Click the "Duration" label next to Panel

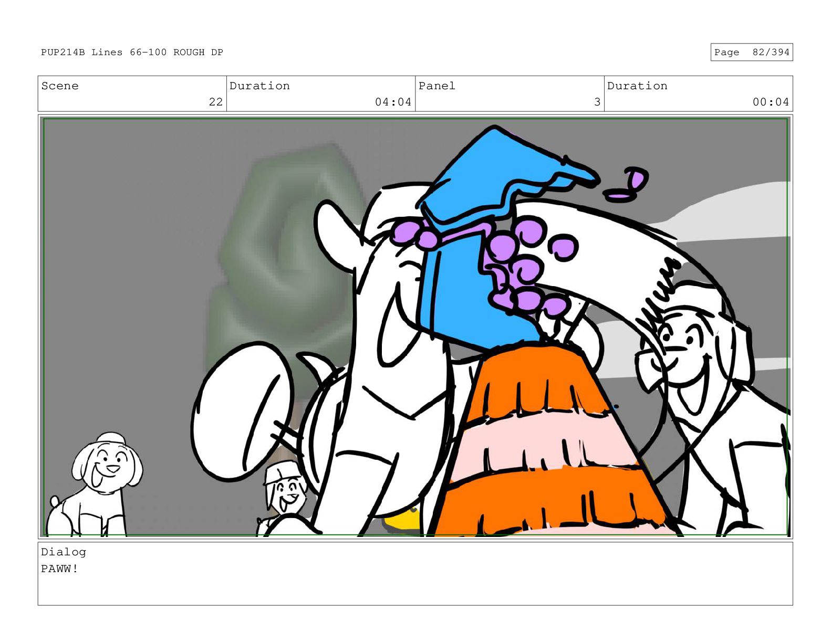637,86
